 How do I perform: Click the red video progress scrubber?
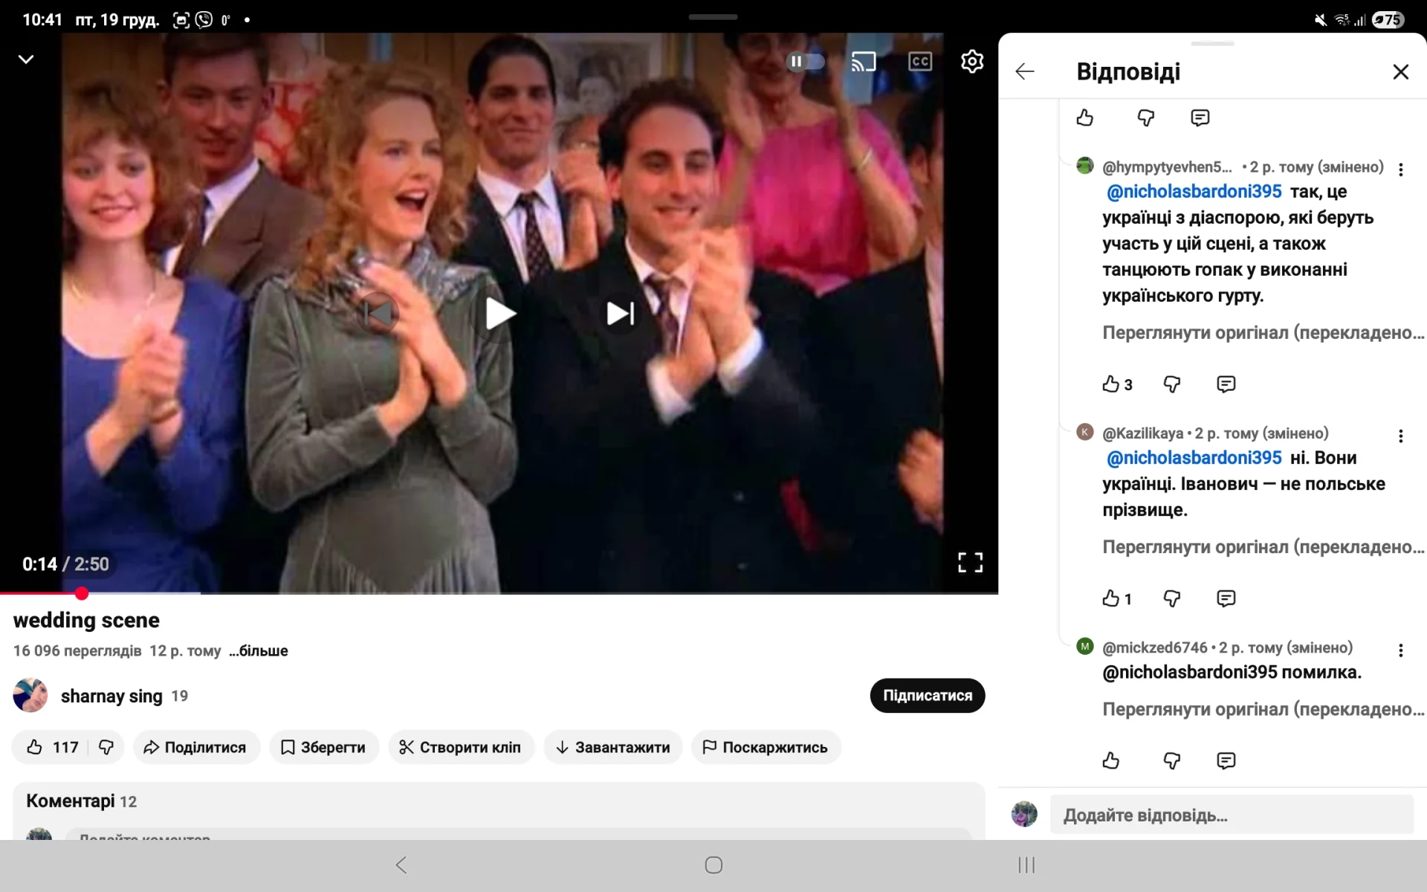[82, 593]
